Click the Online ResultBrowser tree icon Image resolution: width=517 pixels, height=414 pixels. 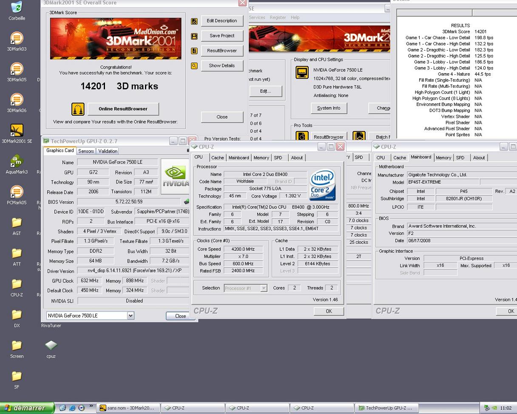pos(78,109)
